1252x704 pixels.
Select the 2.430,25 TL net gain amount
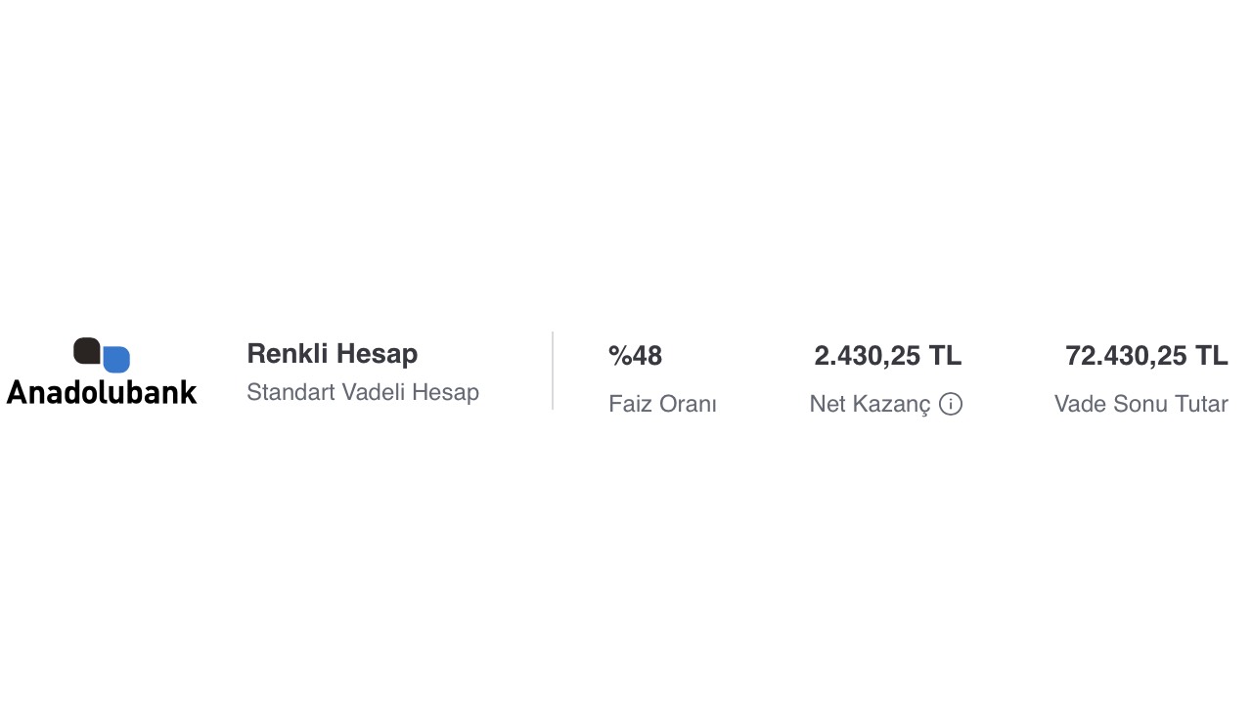[x=887, y=356]
